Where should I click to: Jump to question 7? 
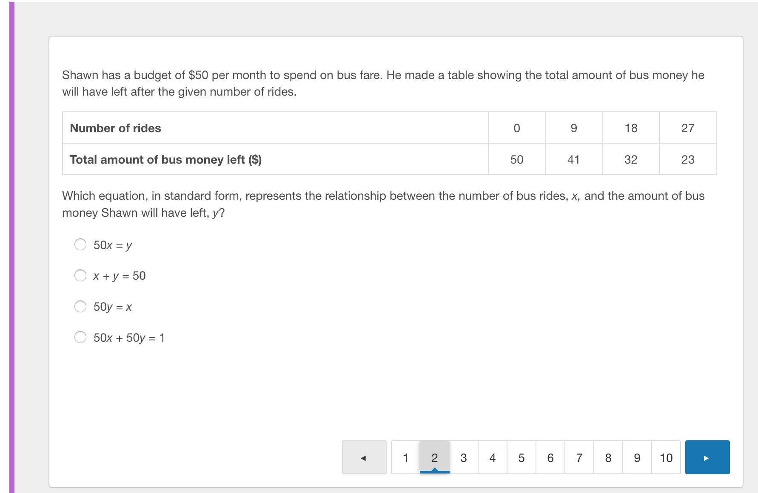[579, 457]
